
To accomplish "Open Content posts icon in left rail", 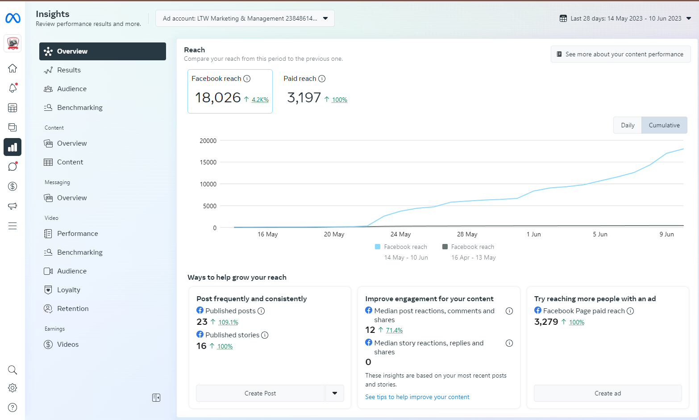I will pyautogui.click(x=12, y=127).
